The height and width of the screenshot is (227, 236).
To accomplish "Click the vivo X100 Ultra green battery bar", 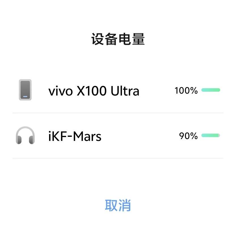I will [211, 90].
